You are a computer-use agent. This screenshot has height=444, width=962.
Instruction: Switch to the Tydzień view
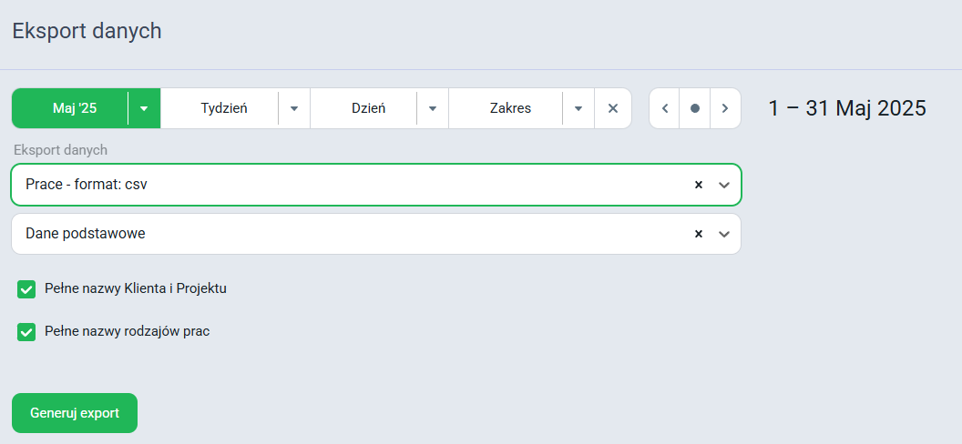click(x=224, y=108)
